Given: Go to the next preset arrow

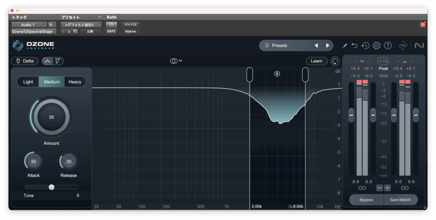Looking at the screenshot, I should point(327,45).
